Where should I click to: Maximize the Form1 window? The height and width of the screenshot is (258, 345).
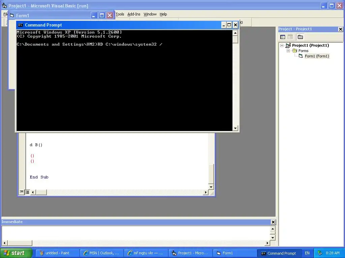[x=102, y=15]
